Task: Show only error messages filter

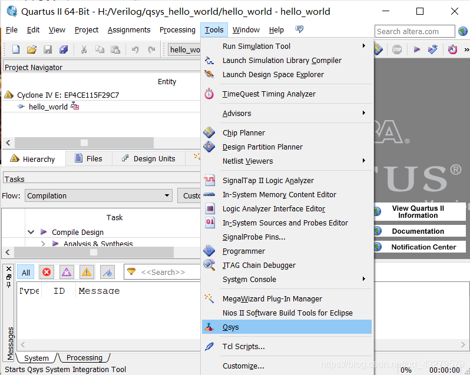Action: coord(47,272)
